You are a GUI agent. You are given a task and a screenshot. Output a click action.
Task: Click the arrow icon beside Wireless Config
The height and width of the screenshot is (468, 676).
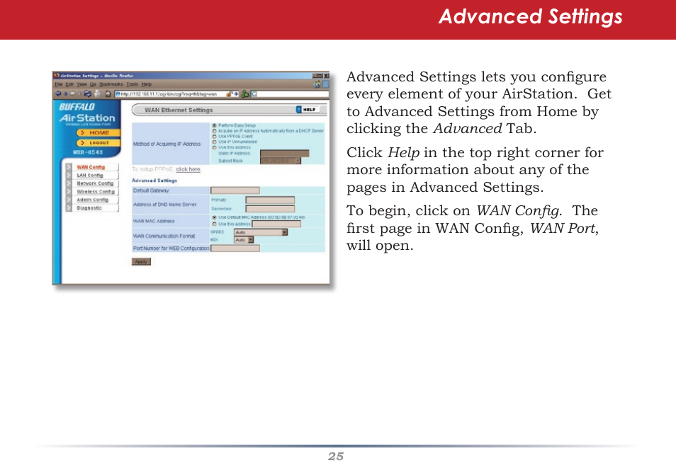(x=69, y=192)
